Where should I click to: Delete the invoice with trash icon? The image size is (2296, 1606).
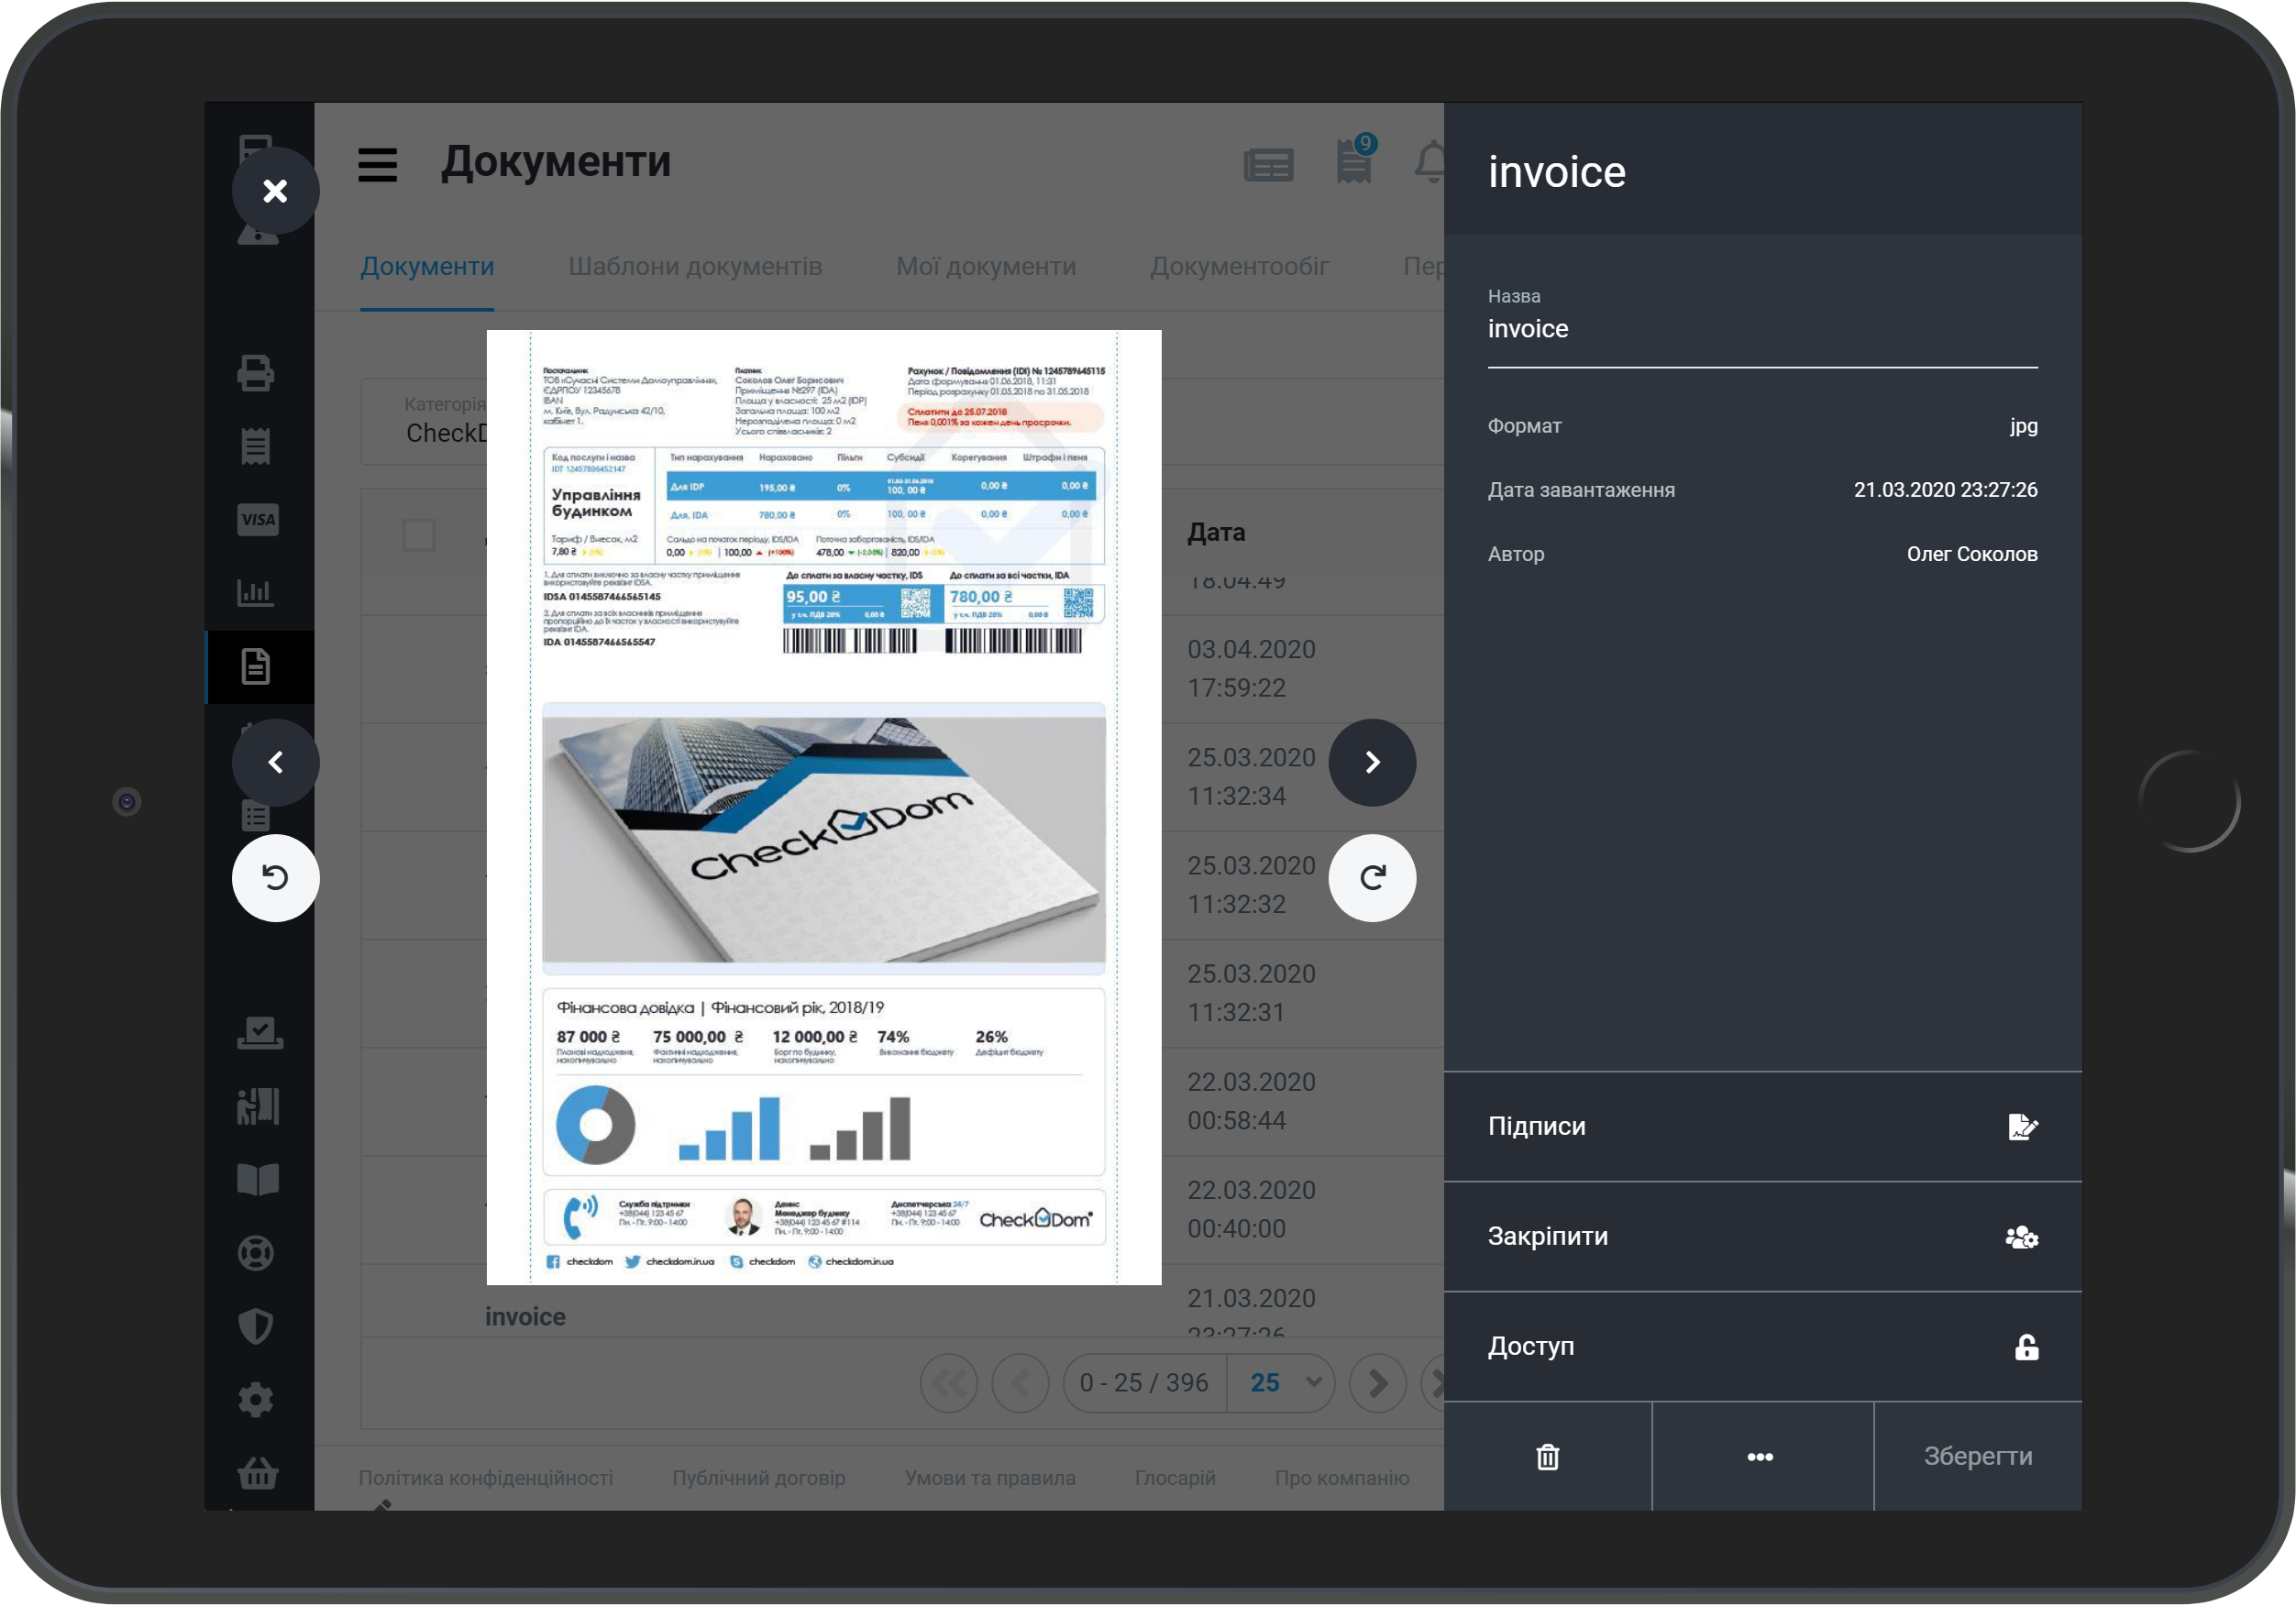(x=1547, y=1456)
